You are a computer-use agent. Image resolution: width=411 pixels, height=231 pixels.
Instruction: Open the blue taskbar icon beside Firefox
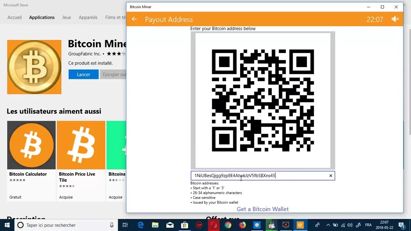click(x=257, y=225)
